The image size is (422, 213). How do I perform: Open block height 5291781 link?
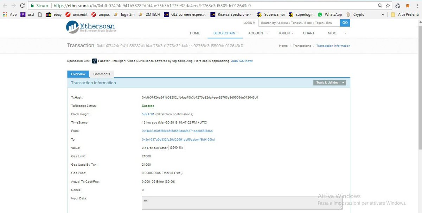pos(148,114)
